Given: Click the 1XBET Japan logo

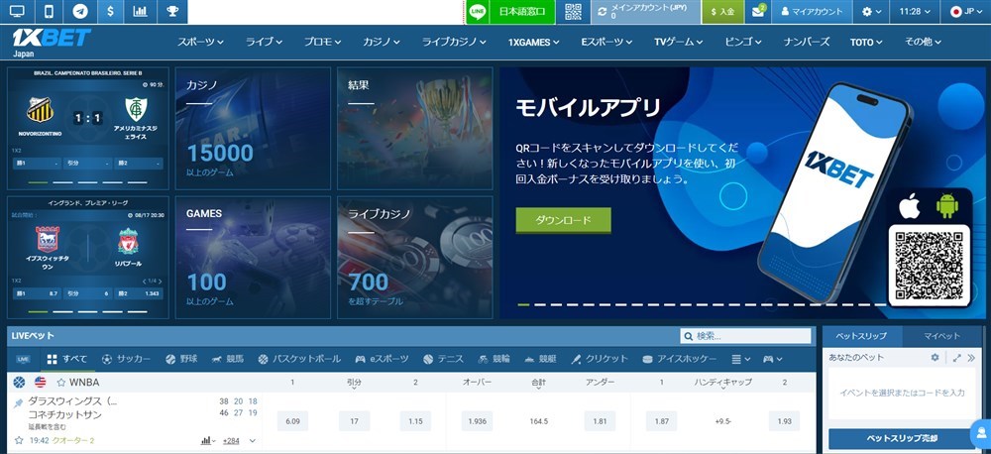Looking at the screenshot, I should pos(52,43).
